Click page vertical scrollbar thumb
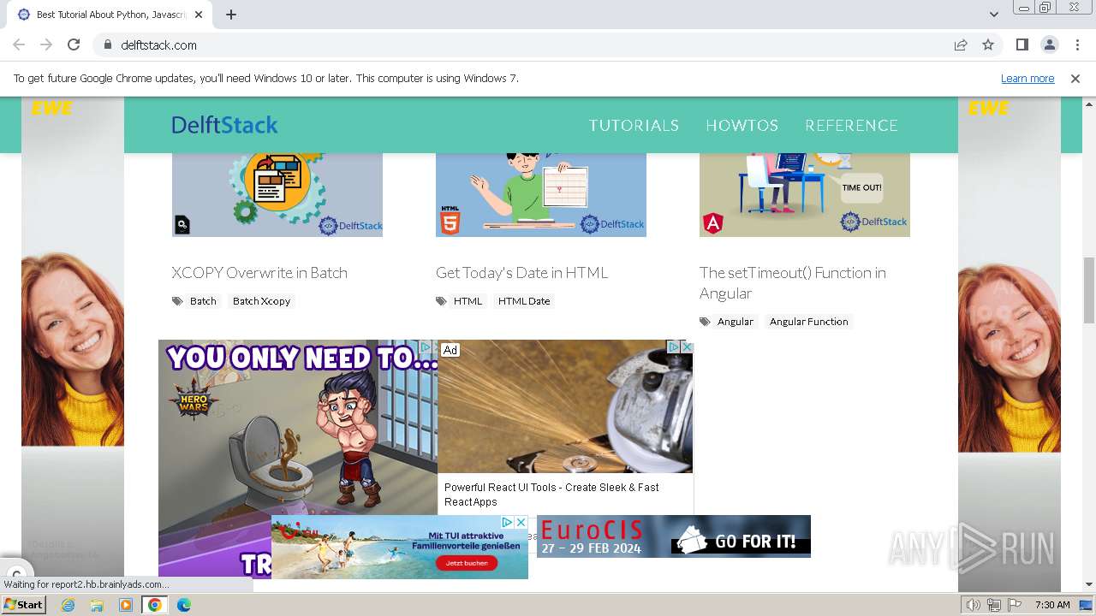Image resolution: width=1096 pixels, height=616 pixels. [1089, 290]
